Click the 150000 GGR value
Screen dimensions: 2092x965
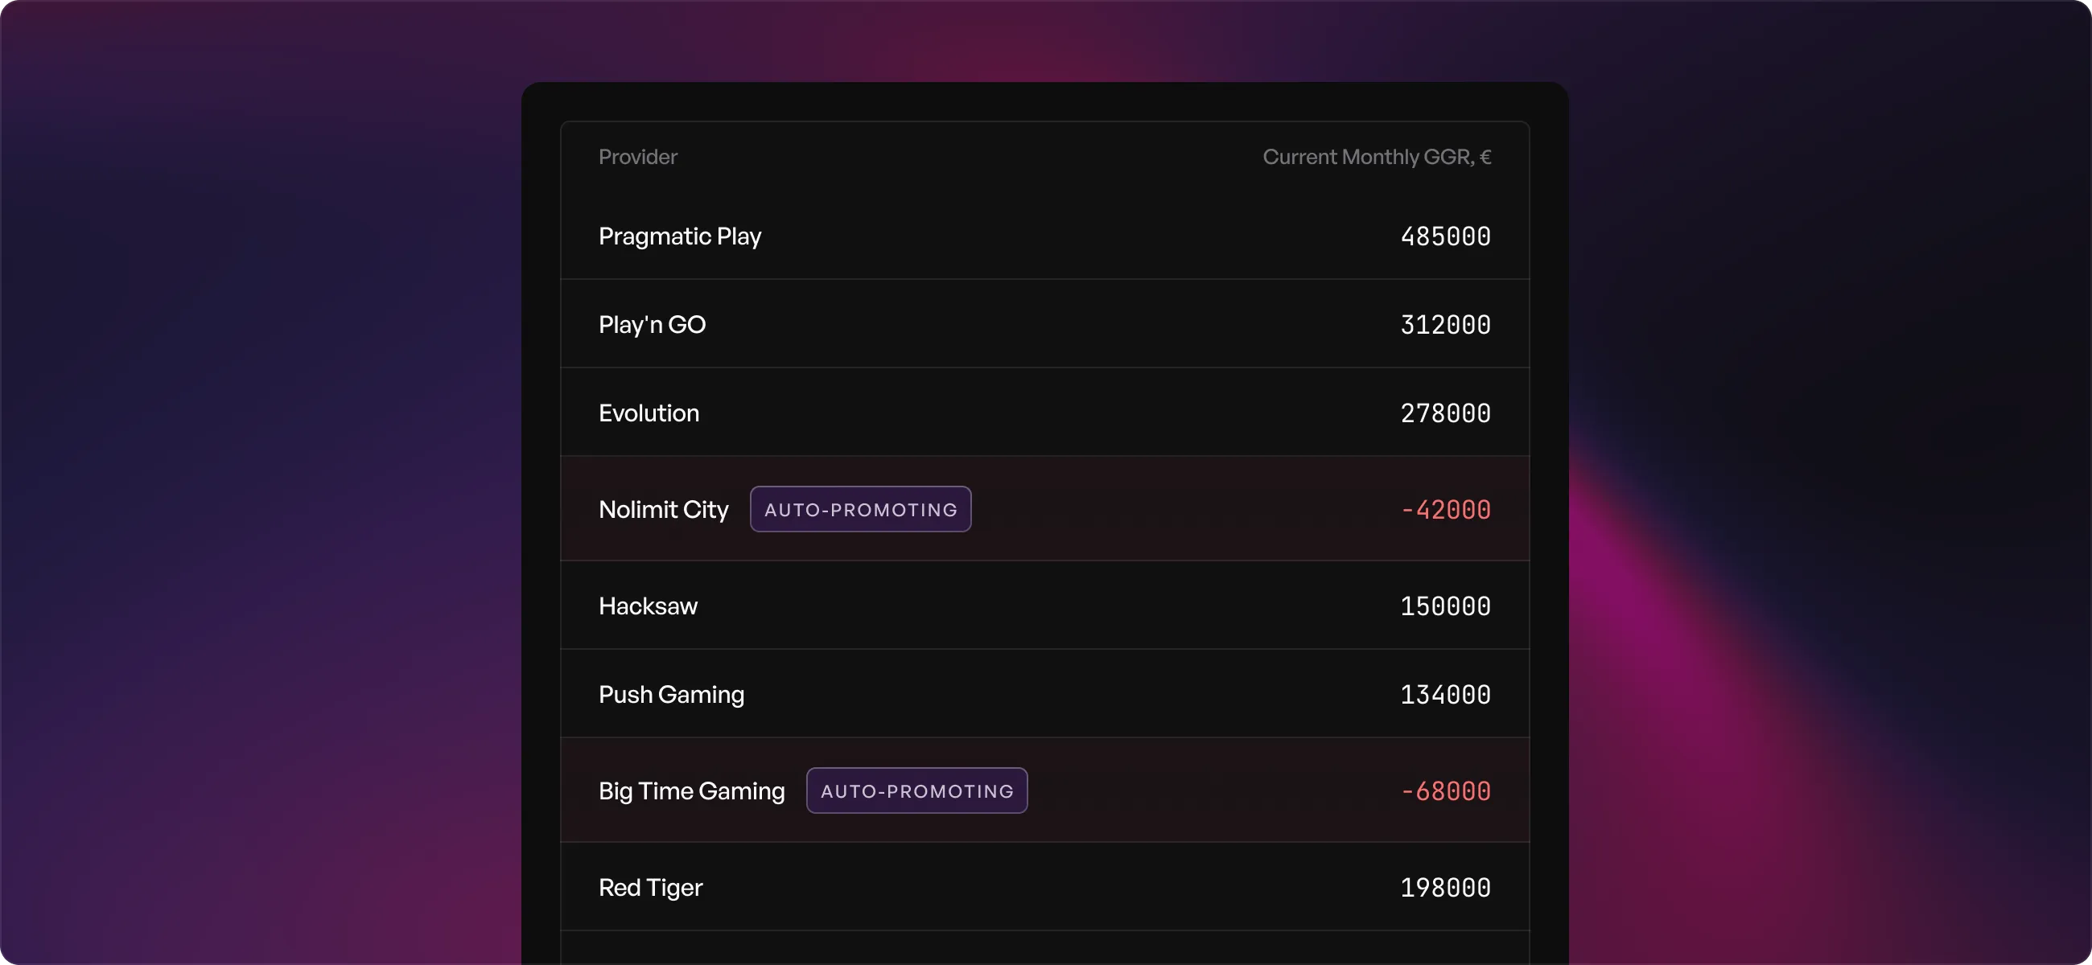[1446, 606]
